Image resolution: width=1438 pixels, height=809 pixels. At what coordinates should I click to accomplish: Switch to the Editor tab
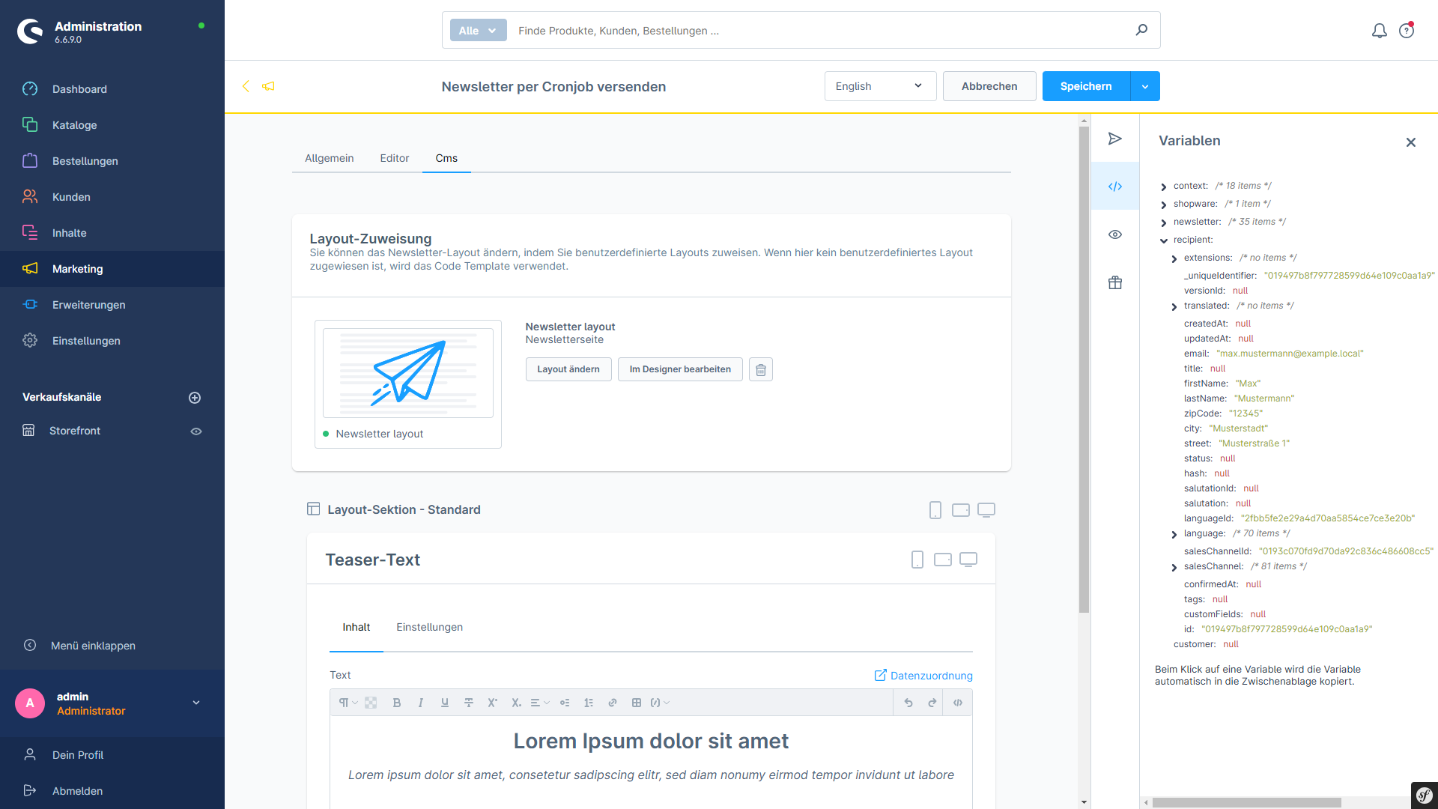pos(394,158)
